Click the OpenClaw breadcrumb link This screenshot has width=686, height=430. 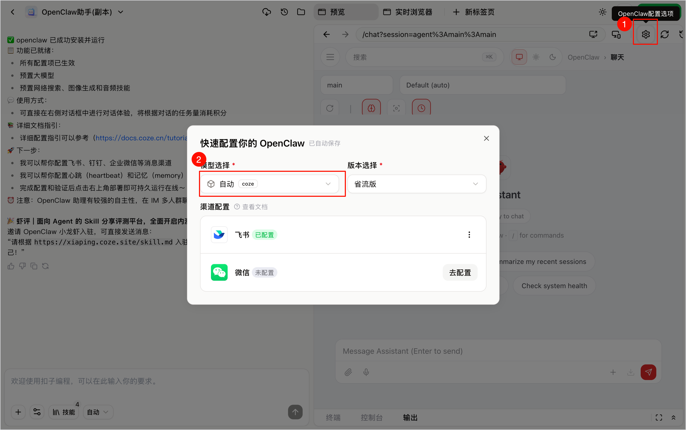(x=583, y=57)
